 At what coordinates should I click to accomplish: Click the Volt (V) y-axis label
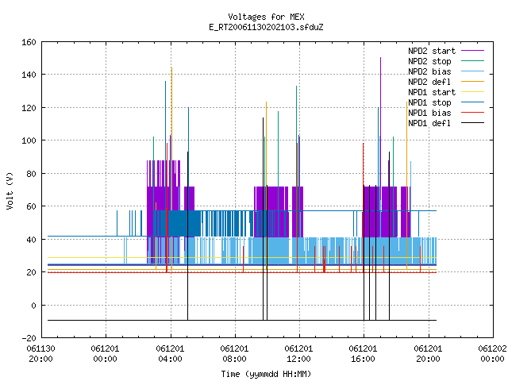tap(10, 190)
